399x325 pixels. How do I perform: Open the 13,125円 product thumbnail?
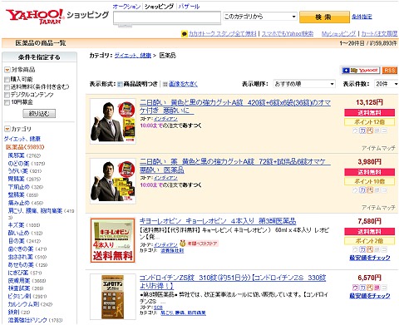pos(113,121)
